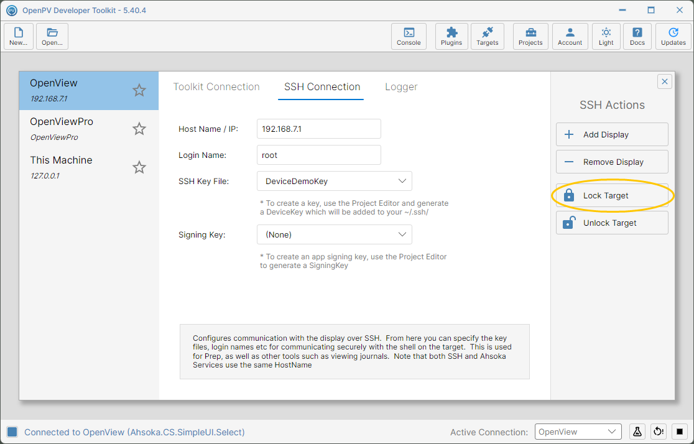Open the Targets panel
This screenshot has height=444, width=694.
point(488,36)
